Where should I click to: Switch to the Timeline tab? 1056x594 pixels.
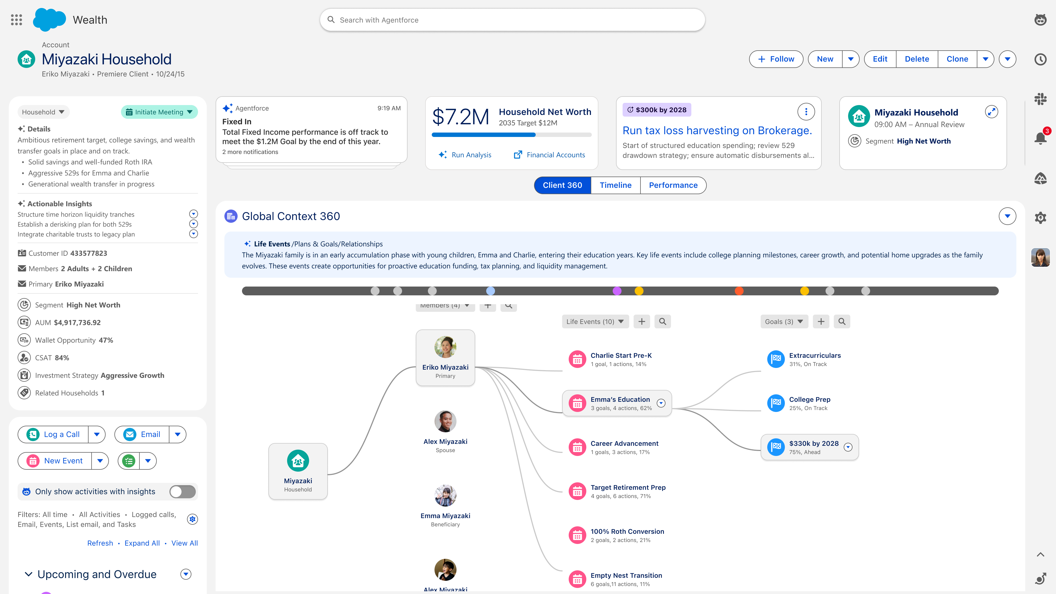[615, 185]
